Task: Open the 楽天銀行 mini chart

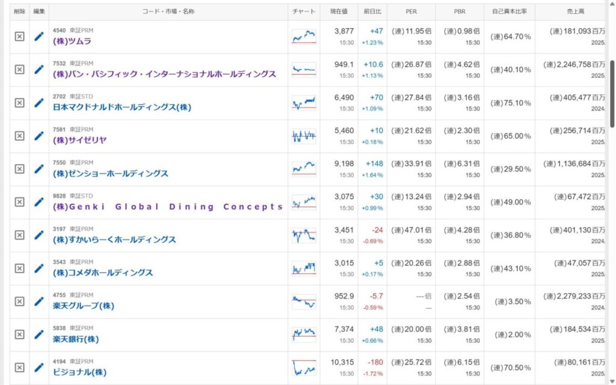Action: (x=304, y=334)
